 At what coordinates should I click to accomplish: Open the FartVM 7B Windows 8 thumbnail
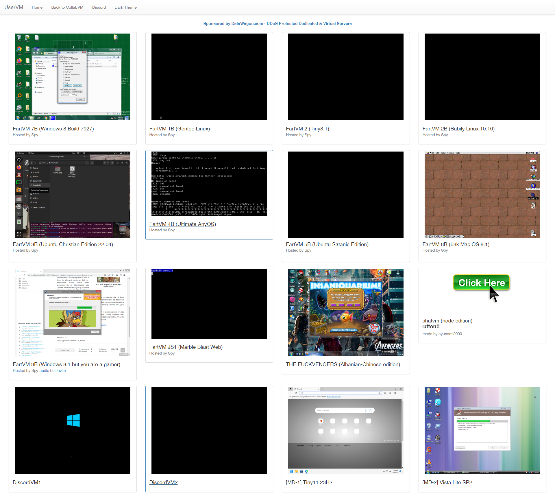click(73, 77)
